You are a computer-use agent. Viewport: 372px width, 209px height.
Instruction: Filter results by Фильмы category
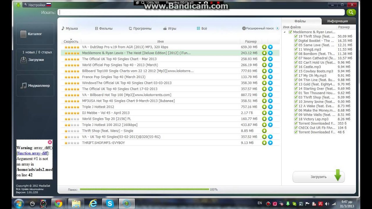pos(104,28)
